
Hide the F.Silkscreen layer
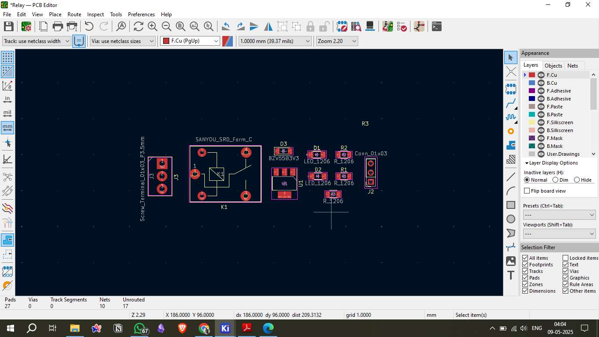tap(541, 122)
